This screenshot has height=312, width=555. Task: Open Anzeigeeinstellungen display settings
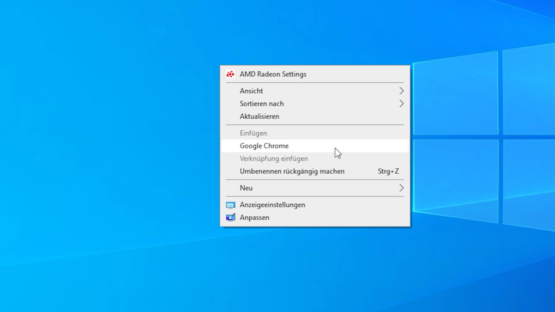[273, 205]
